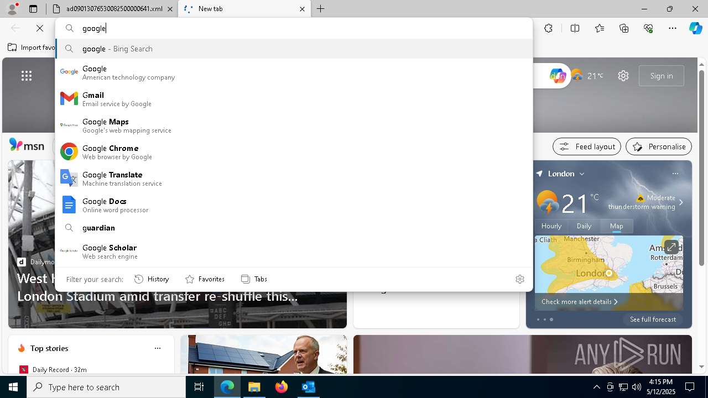This screenshot has width=708, height=398.
Task: Open the Feed layout options
Action: [586, 146]
